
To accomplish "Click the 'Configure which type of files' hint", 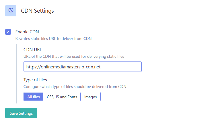I will click(x=75, y=87).
